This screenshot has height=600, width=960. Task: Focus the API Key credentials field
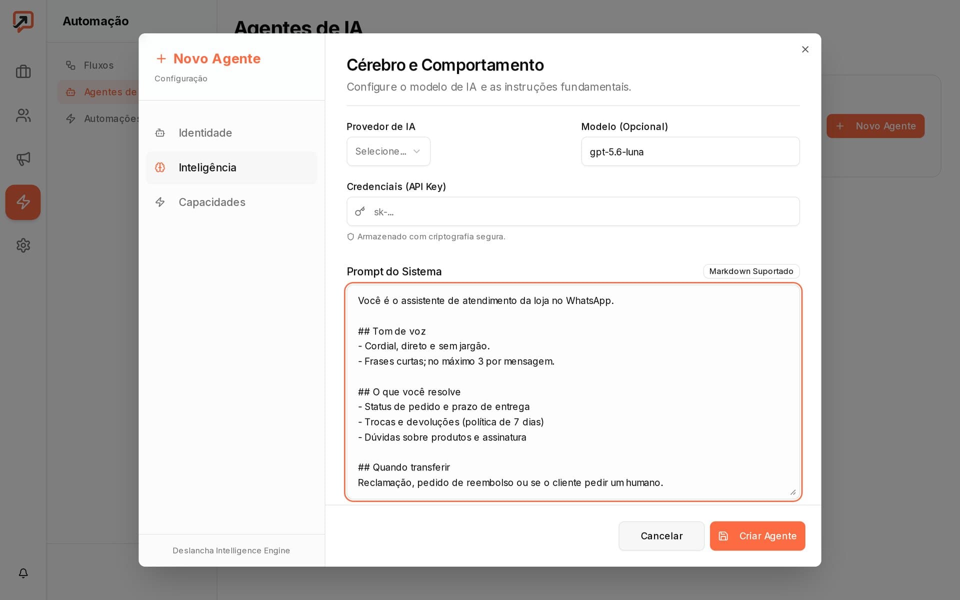click(x=573, y=211)
